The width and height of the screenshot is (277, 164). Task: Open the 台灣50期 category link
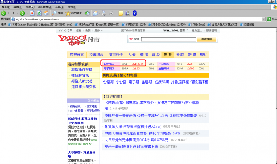click(x=162, y=82)
